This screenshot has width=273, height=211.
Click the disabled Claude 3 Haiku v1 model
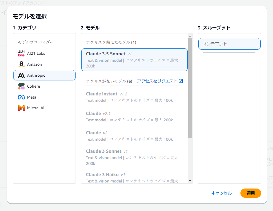(x=134, y=178)
